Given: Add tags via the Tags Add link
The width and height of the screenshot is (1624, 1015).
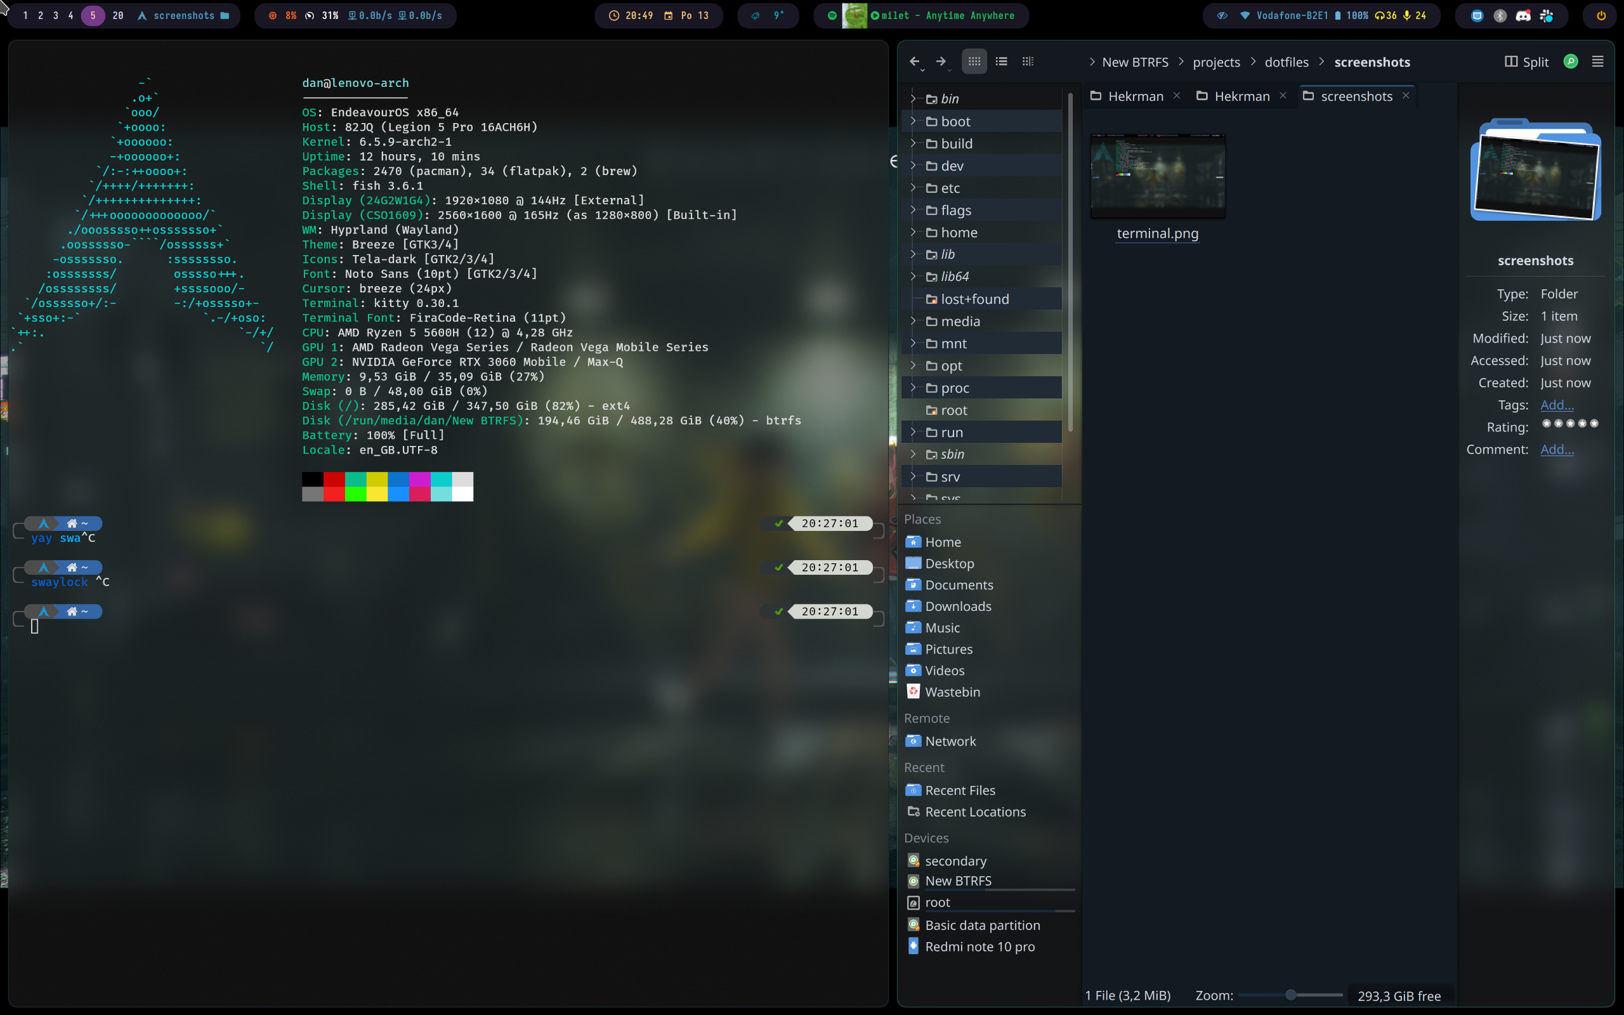Looking at the screenshot, I should pyautogui.click(x=1557, y=405).
